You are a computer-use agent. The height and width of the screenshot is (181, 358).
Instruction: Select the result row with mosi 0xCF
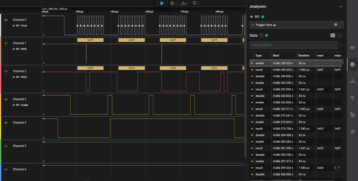pos(296,148)
